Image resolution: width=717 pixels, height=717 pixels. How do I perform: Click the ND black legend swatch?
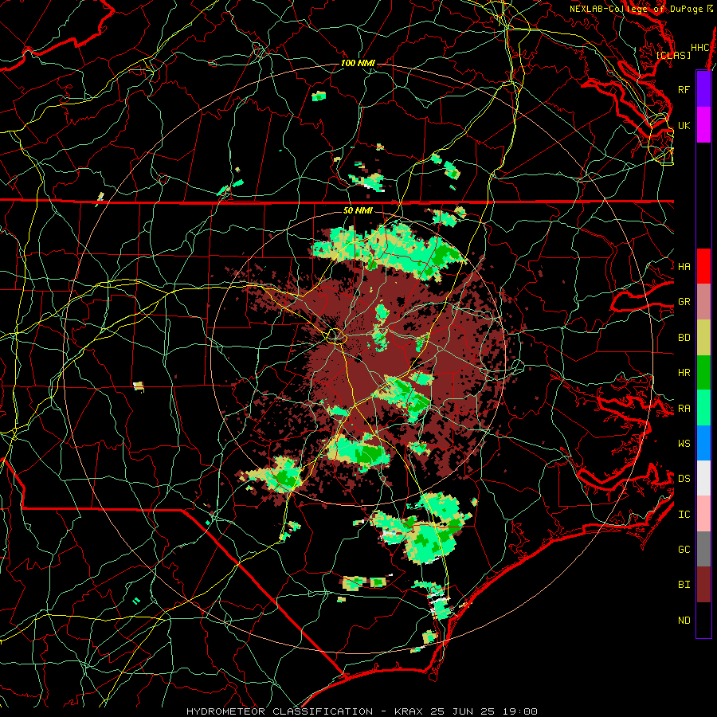(x=703, y=620)
